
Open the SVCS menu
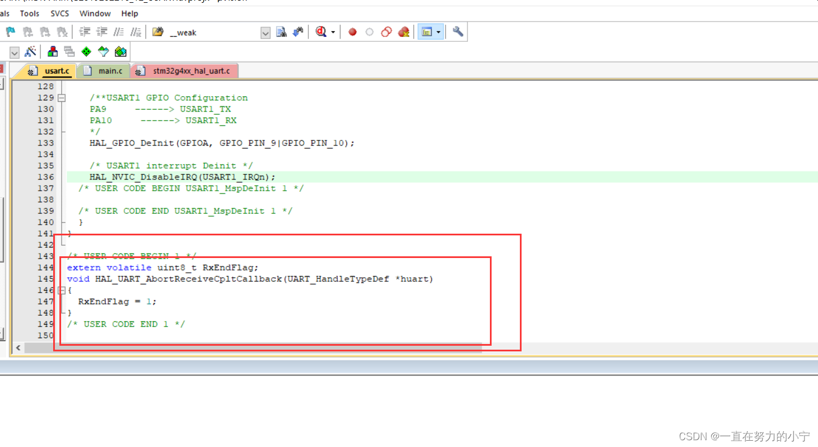tap(59, 13)
